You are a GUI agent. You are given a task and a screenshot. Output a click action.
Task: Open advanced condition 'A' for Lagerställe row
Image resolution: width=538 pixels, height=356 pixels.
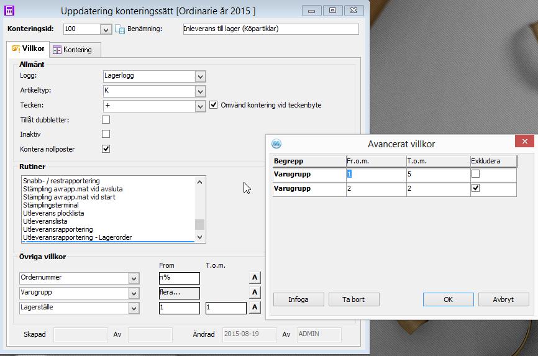255,308
